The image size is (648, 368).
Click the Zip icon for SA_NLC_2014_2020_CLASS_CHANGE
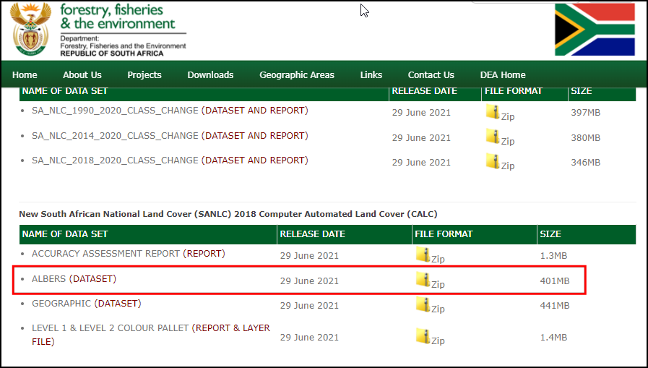(x=493, y=137)
